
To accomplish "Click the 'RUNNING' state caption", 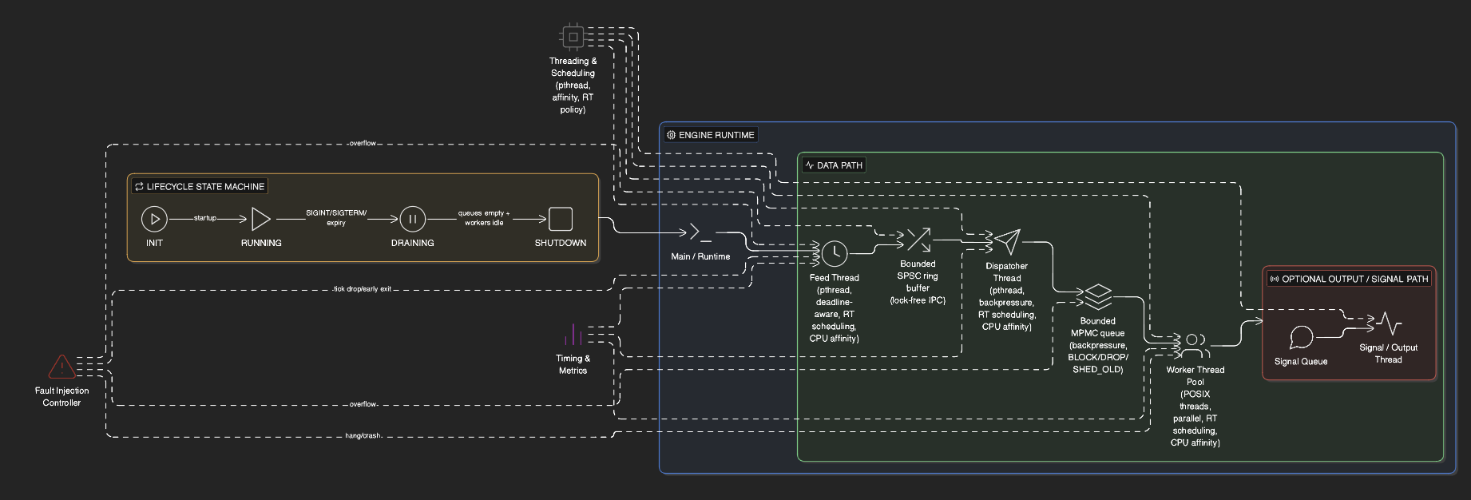I will [x=261, y=243].
